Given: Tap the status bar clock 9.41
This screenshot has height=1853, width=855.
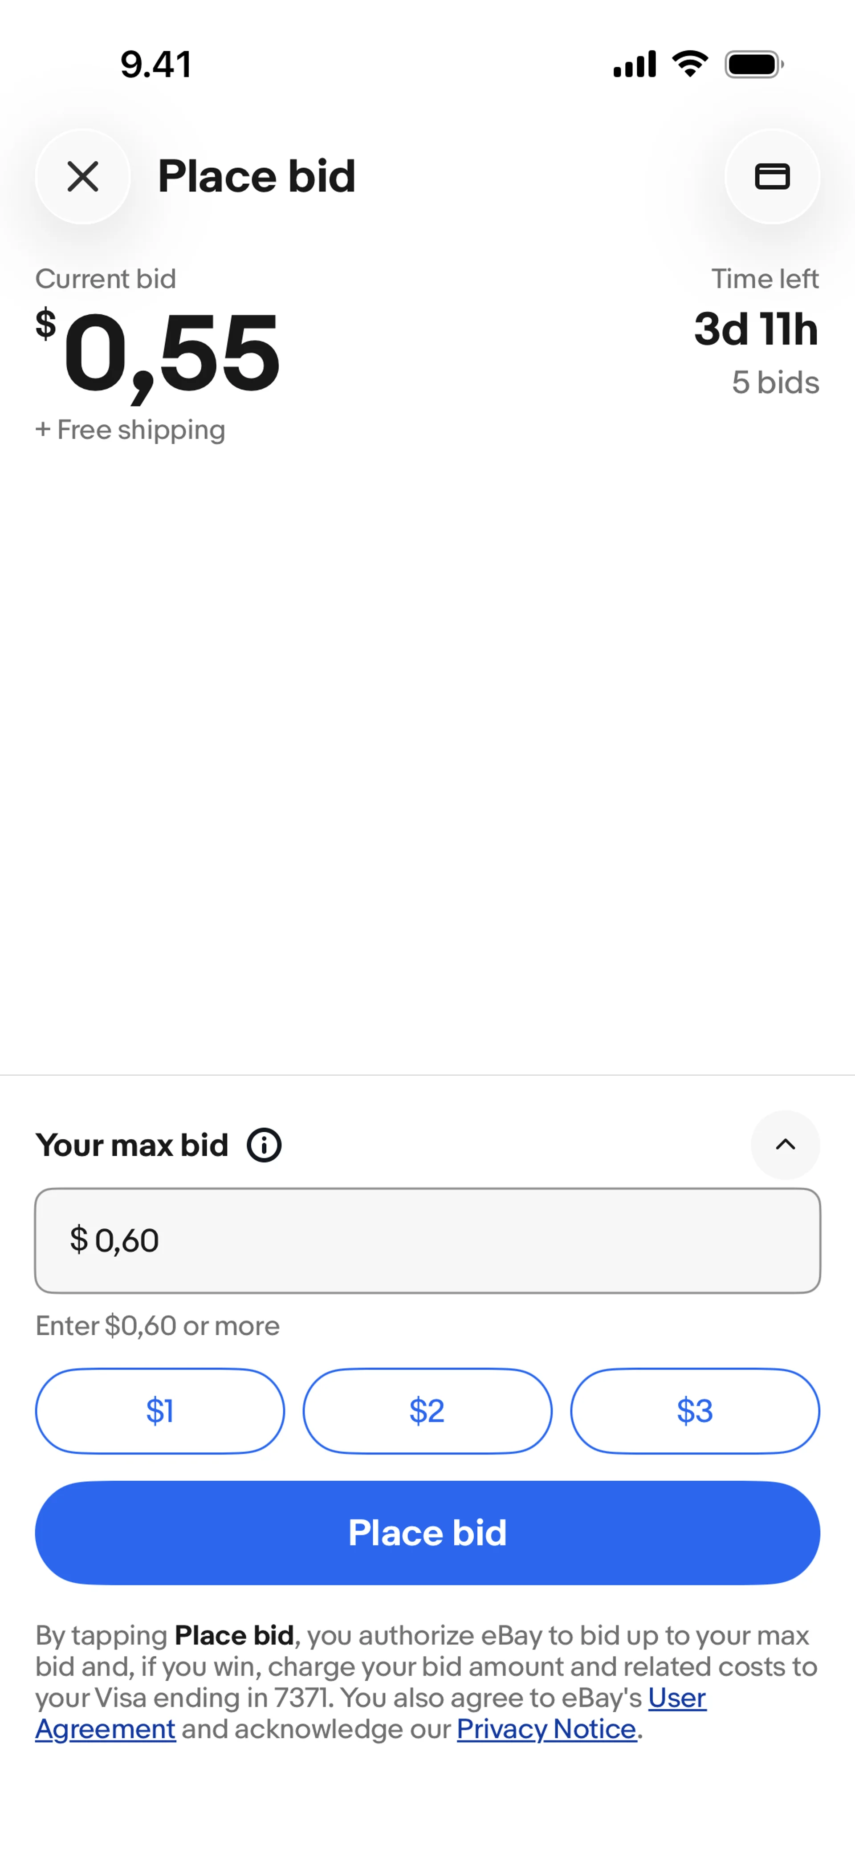Looking at the screenshot, I should [x=156, y=65].
